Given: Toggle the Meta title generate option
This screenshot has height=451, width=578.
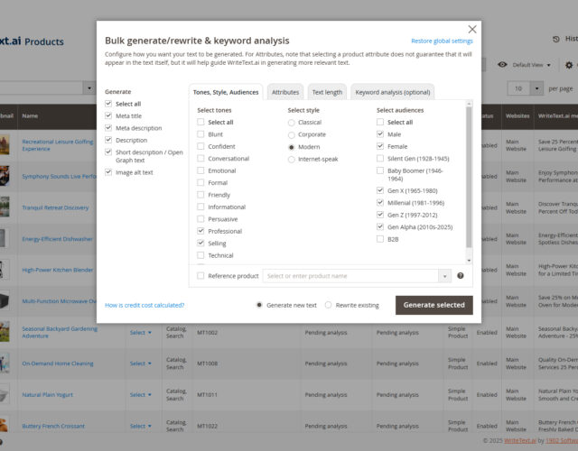Looking at the screenshot, I should 108,115.
